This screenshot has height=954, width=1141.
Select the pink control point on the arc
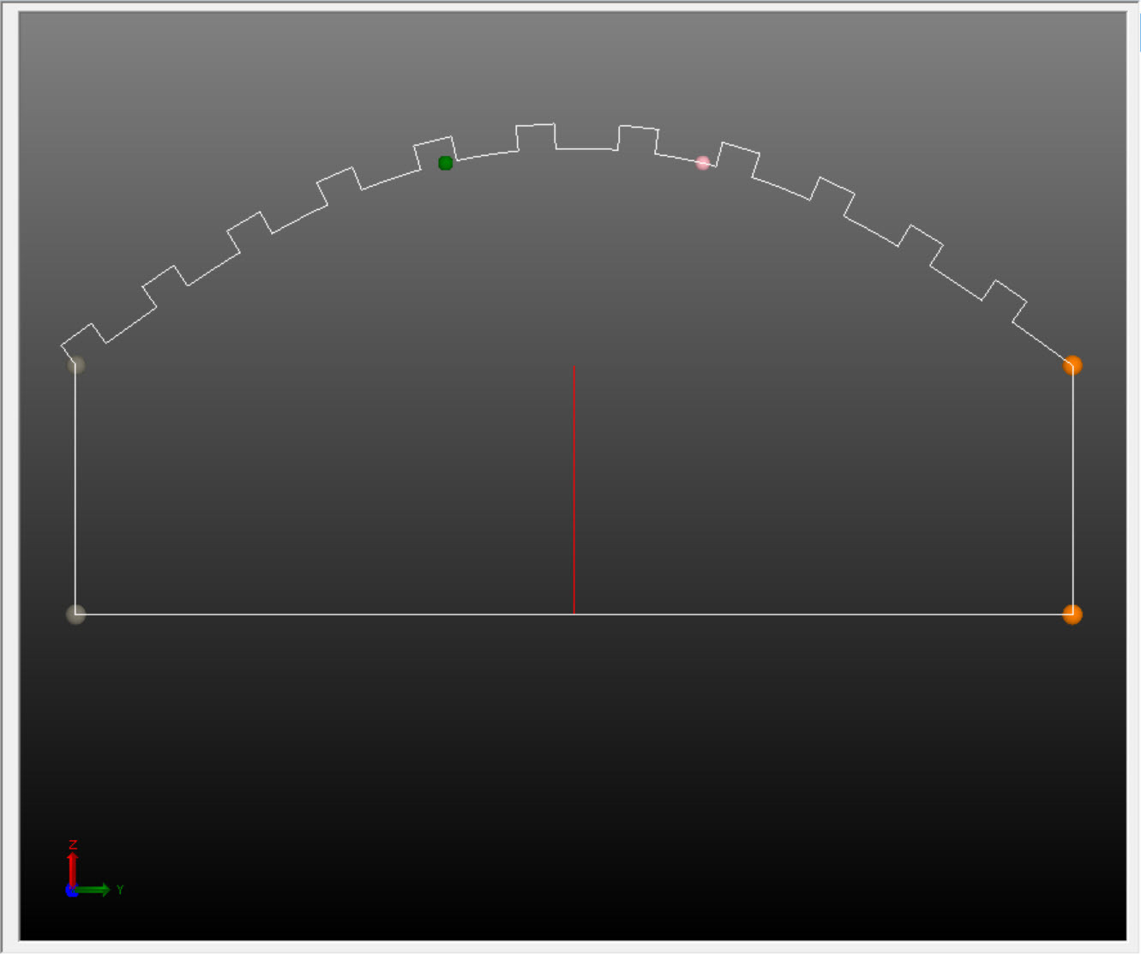click(703, 163)
